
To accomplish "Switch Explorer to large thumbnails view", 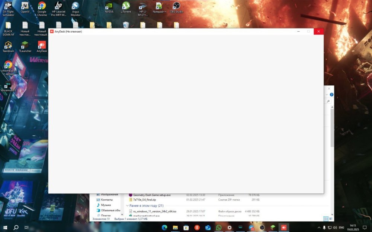I will pos(331,219).
